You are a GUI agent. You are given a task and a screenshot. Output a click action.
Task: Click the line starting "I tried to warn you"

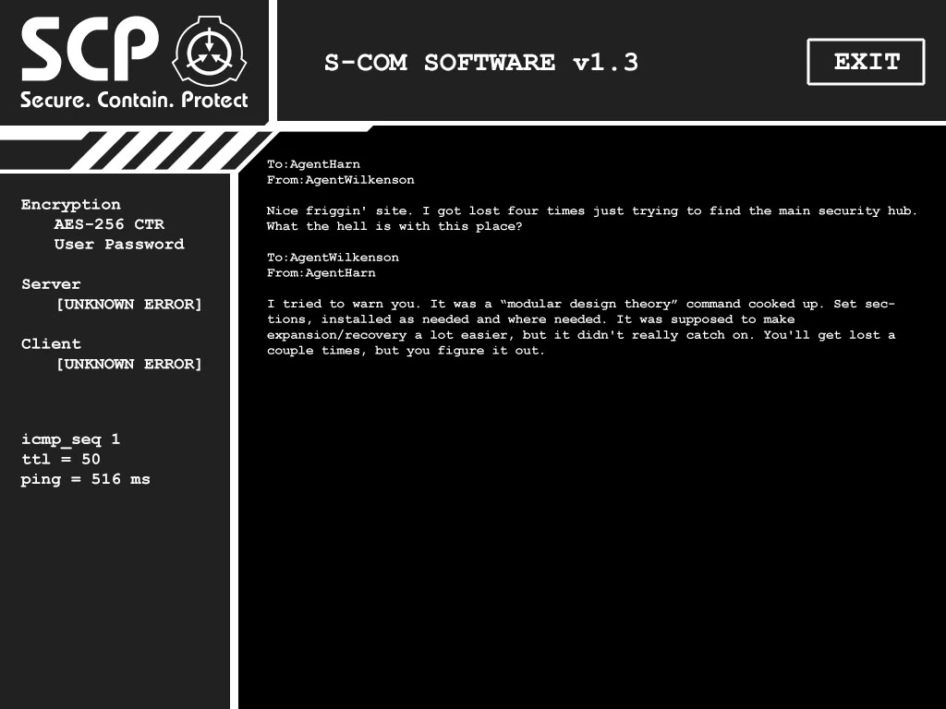point(581,304)
